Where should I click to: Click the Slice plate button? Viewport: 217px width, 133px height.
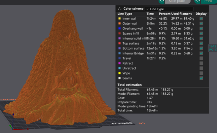point(177,1)
